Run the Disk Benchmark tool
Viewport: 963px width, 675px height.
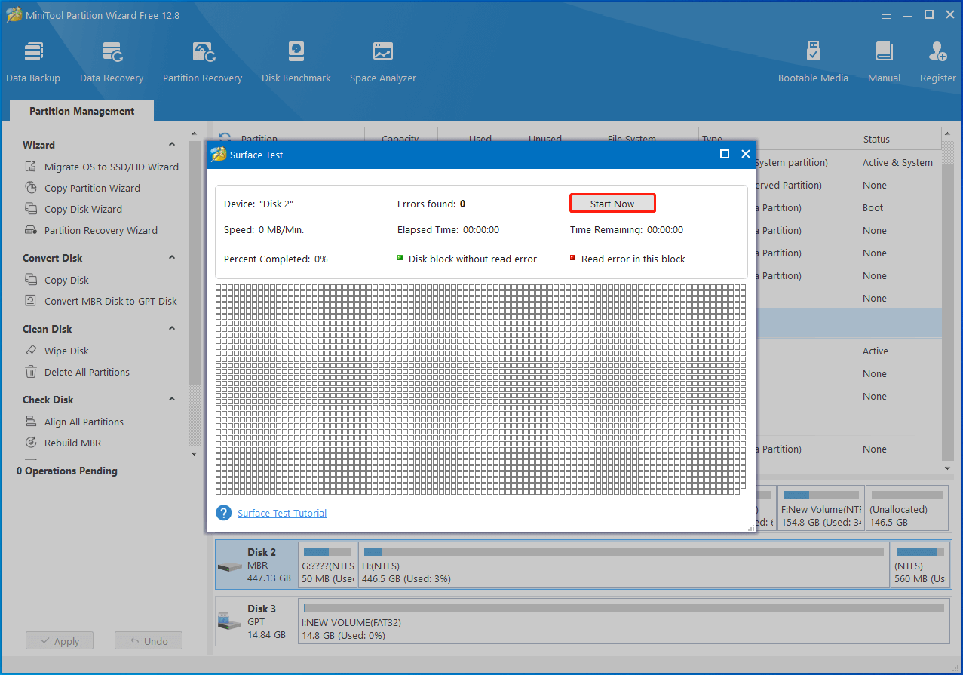coord(296,62)
